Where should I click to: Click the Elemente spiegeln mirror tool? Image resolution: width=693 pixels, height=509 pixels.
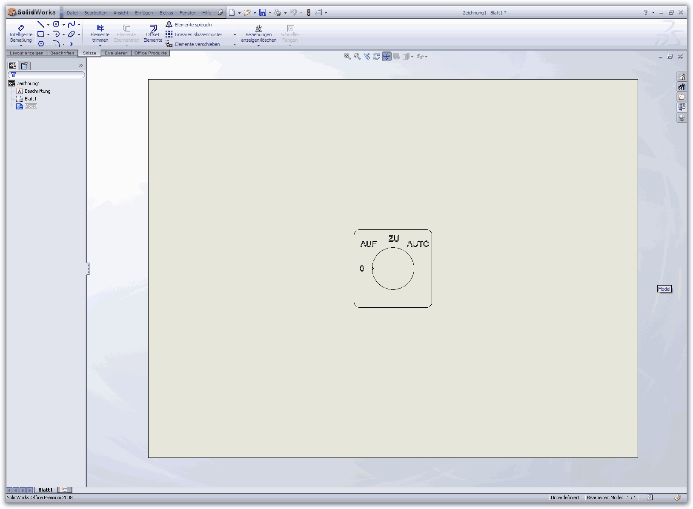[x=189, y=25]
